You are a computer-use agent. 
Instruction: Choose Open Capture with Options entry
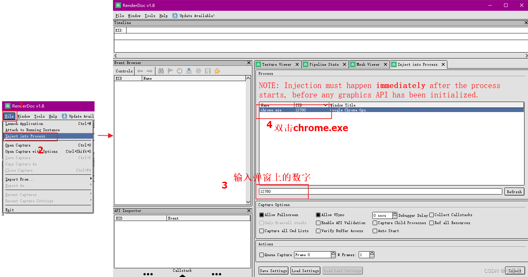48,151
